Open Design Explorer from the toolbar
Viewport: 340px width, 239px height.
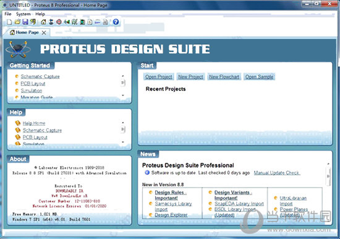click(82, 22)
